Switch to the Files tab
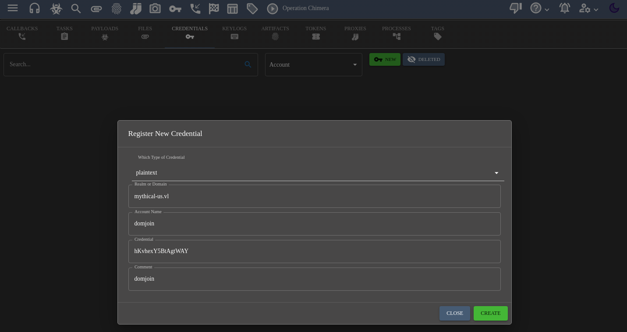The height and width of the screenshot is (332, 627). pos(145,33)
